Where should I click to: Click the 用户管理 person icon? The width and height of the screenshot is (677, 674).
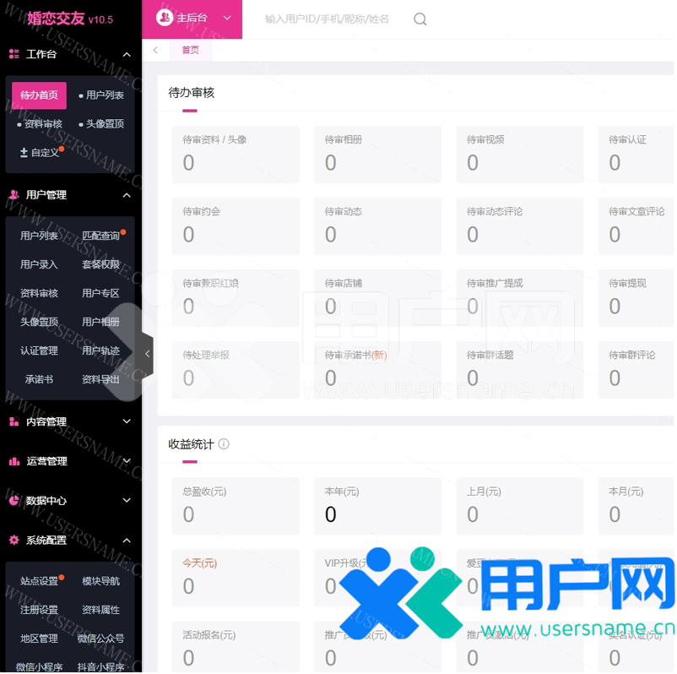point(14,195)
